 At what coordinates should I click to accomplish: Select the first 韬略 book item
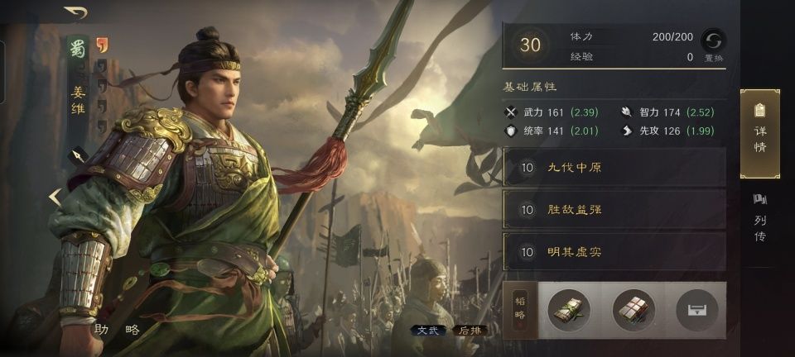(568, 310)
